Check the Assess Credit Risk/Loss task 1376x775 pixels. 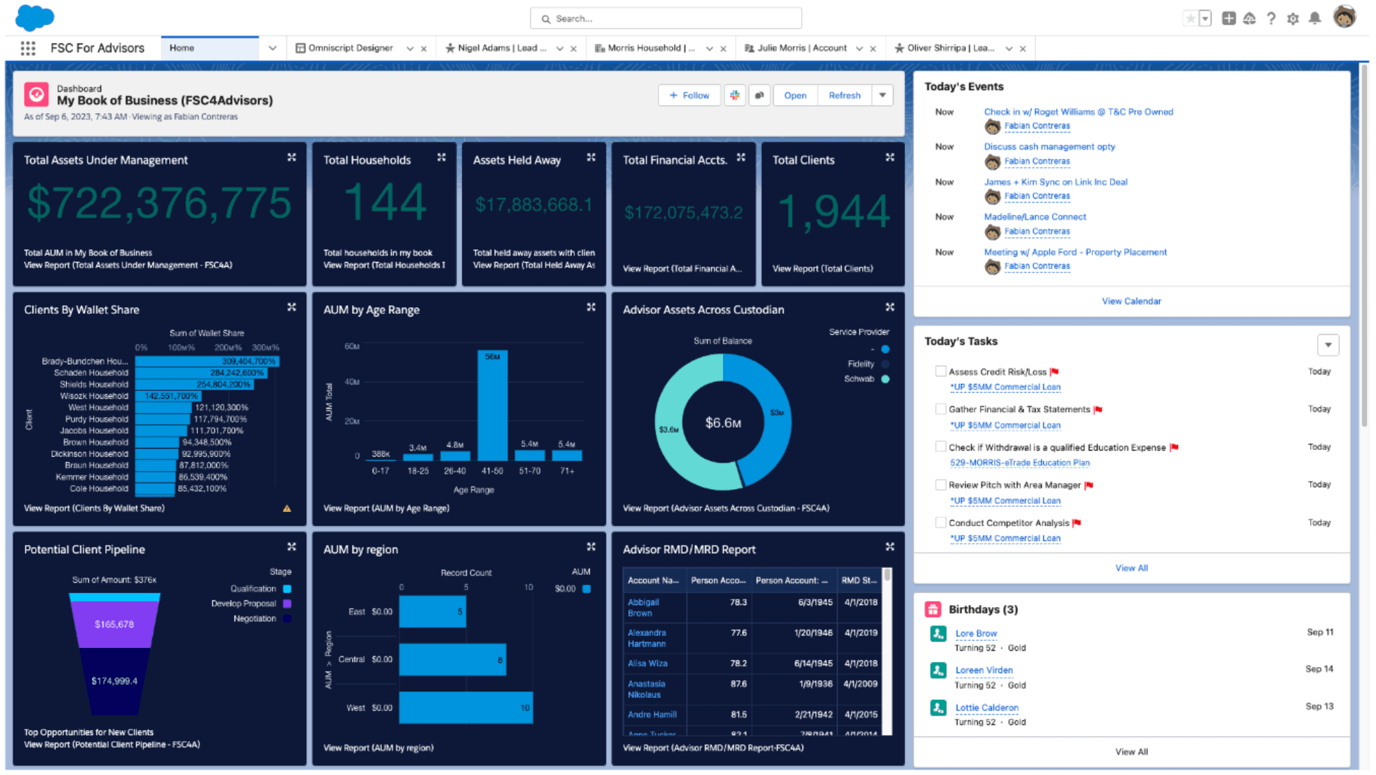pos(941,371)
